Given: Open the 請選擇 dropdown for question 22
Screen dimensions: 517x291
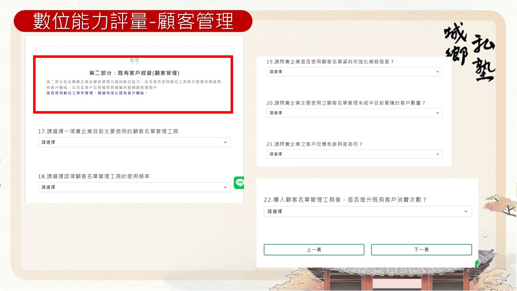Looking at the screenshot, I should pyautogui.click(x=368, y=211).
